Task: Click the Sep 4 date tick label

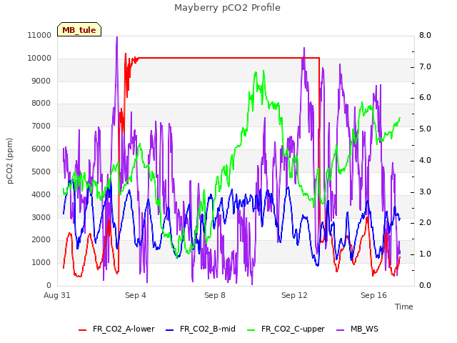Action: click(136, 295)
